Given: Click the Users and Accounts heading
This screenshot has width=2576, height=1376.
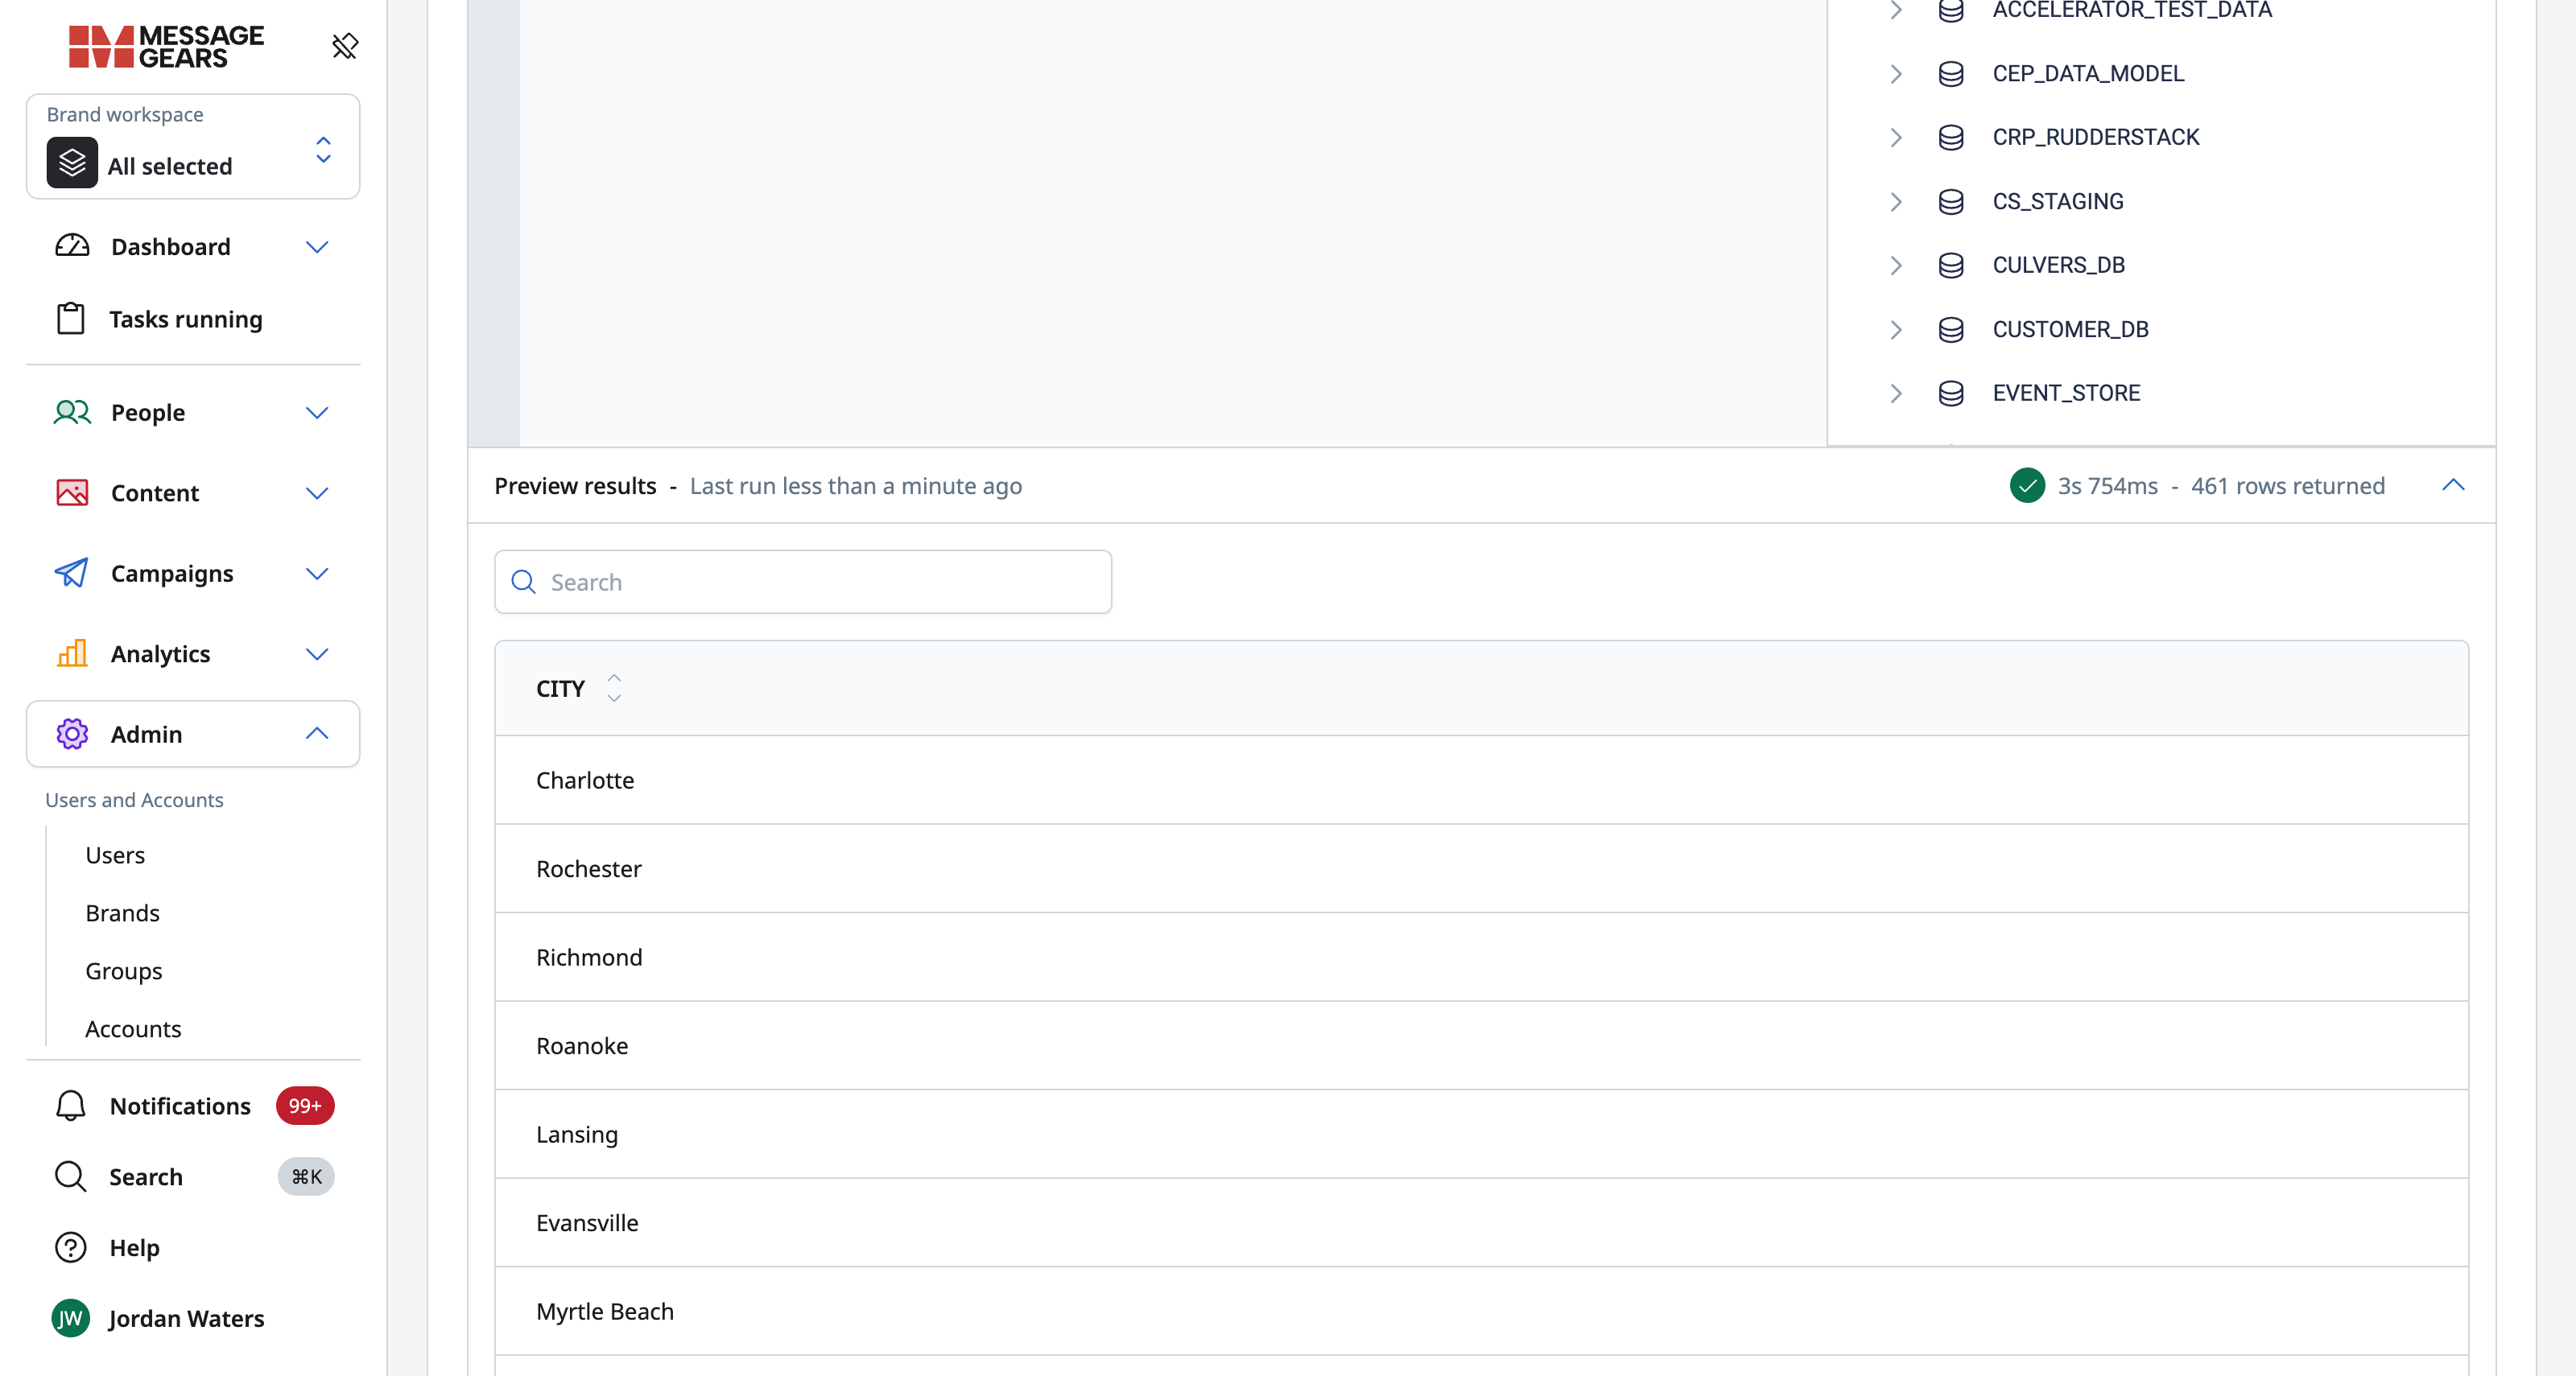Looking at the screenshot, I should point(134,799).
